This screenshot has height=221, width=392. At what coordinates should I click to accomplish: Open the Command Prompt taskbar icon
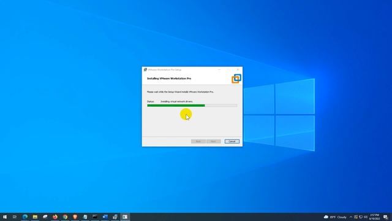click(95, 217)
